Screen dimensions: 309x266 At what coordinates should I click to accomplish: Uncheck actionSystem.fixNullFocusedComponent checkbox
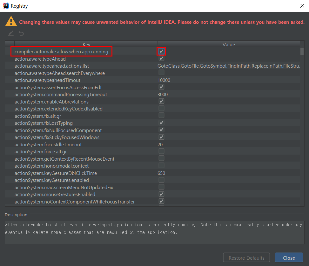click(x=161, y=130)
